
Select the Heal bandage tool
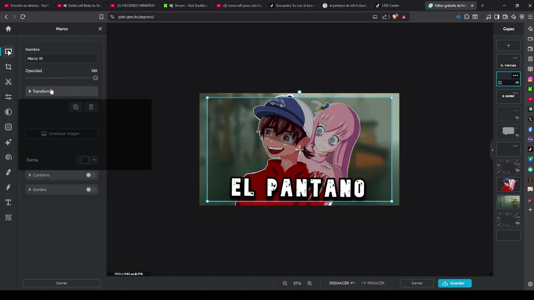(x=8, y=172)
